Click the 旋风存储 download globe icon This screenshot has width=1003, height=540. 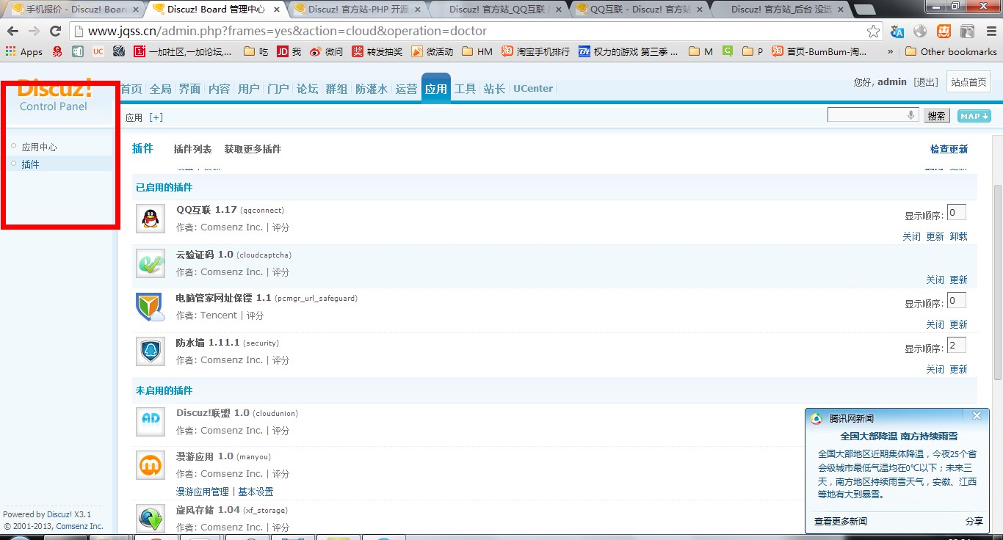tap(151, 518)
